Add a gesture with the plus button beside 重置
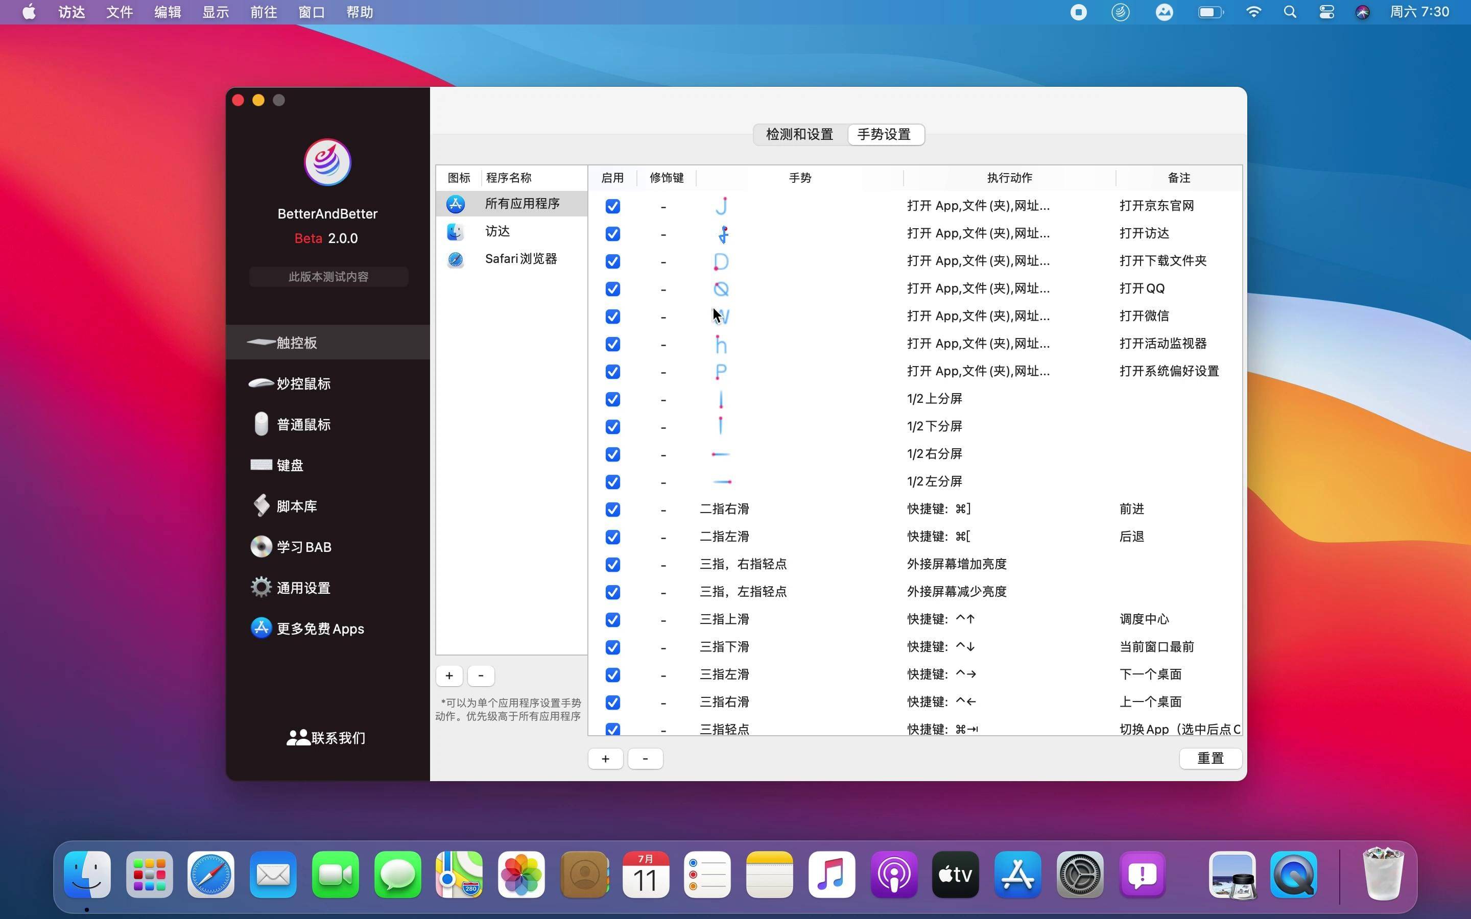The width and height of the screenshot is (1471, 919). click(605, 758)
